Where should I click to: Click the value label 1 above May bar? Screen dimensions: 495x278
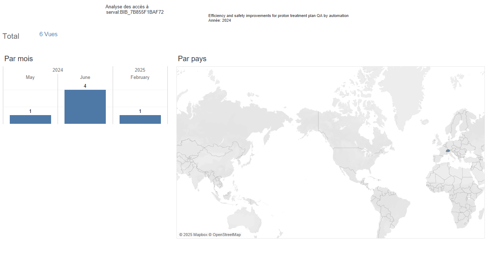(x=30, y=111)
